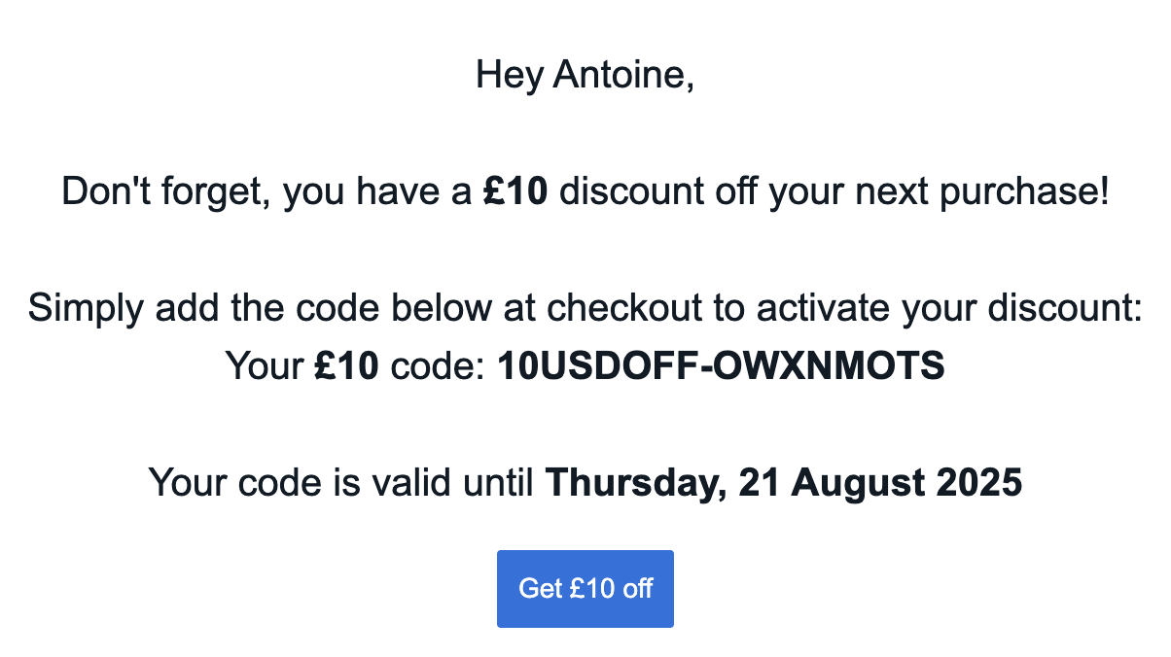Click the Hey Antoine greeting line
This screenshot has width=1171, height=657.
(585, 75)
